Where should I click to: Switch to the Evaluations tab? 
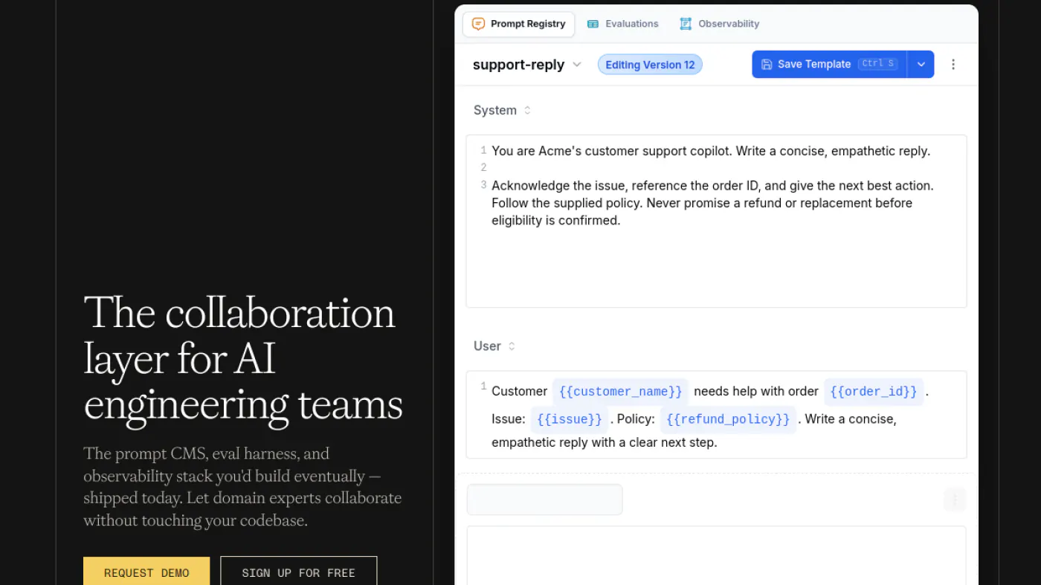point(622,24)
